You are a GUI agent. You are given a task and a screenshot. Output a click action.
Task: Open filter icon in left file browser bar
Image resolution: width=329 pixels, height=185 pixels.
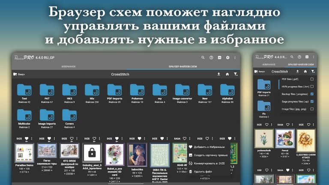(236, 74)
